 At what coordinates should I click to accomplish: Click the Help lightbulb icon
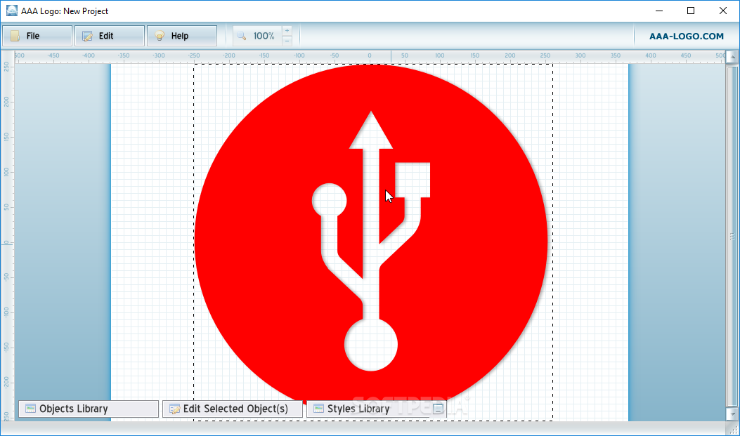(159, 35)
